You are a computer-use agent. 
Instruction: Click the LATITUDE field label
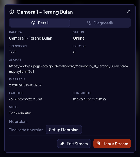(x=16, y=93)
